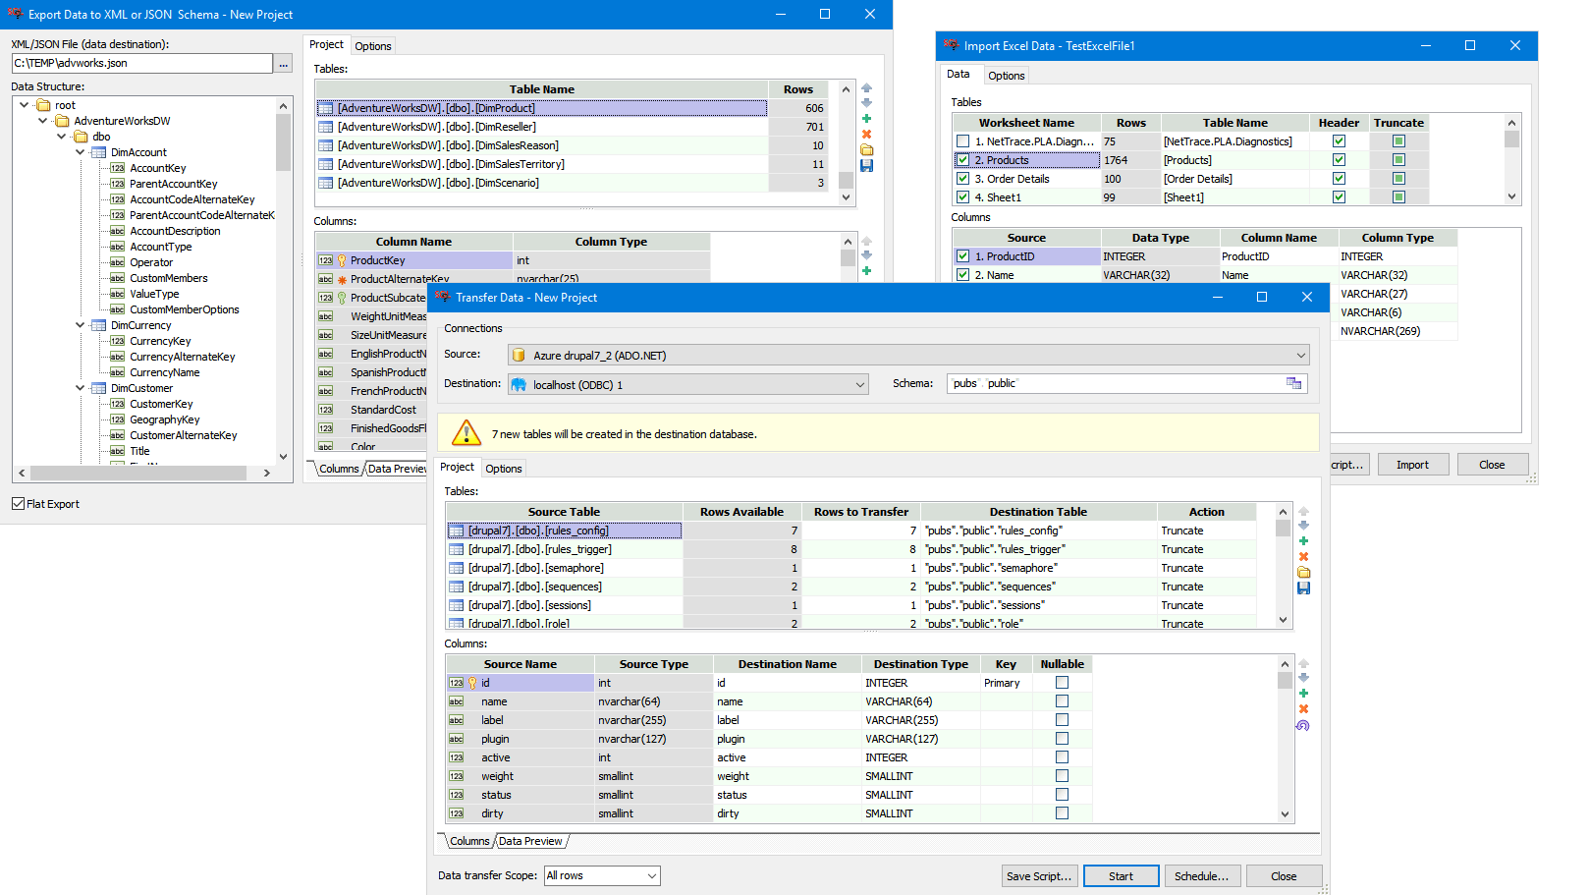Viewport: 1589px width, 895px height.
Task: Check the NetTrace.PLA.Diagn worksheet checkbox
Action: click(x=962, y=141)
